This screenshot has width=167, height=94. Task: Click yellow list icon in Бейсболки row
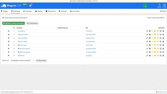pyautogui.click(x=155, y=56)
